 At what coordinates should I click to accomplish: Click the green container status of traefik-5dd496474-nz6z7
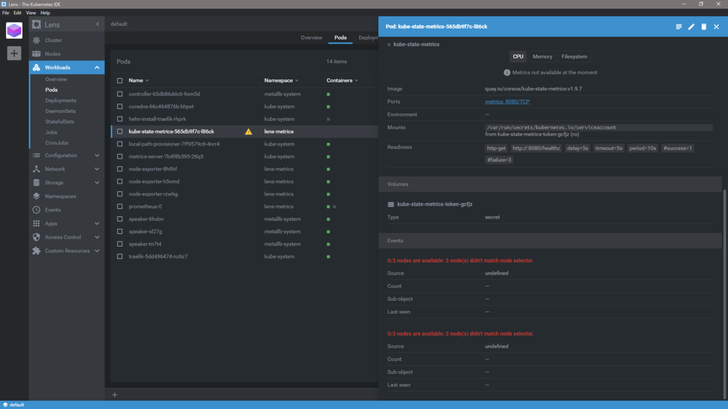(328, 257)
